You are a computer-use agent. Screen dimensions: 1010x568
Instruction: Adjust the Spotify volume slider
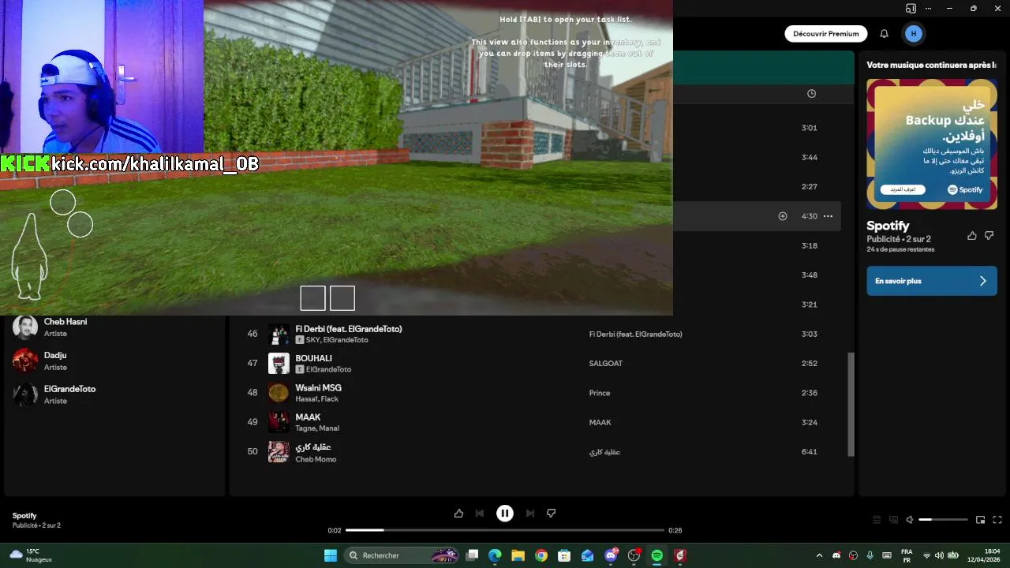[x=943, y=520]
